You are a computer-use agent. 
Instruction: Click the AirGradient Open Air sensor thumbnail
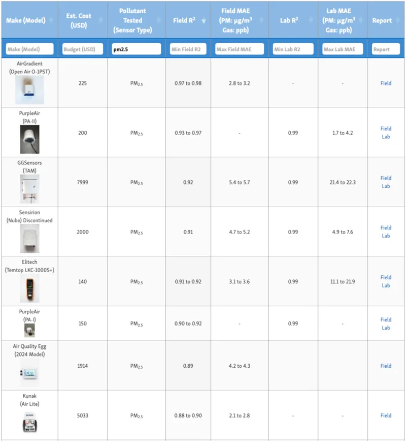point(29,90)
